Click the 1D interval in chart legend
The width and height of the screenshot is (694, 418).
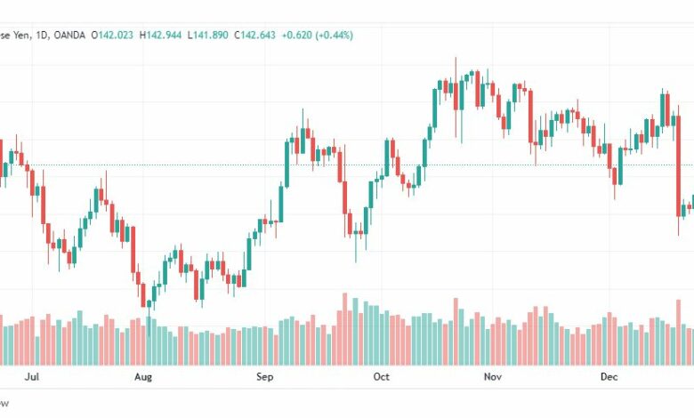42,36
